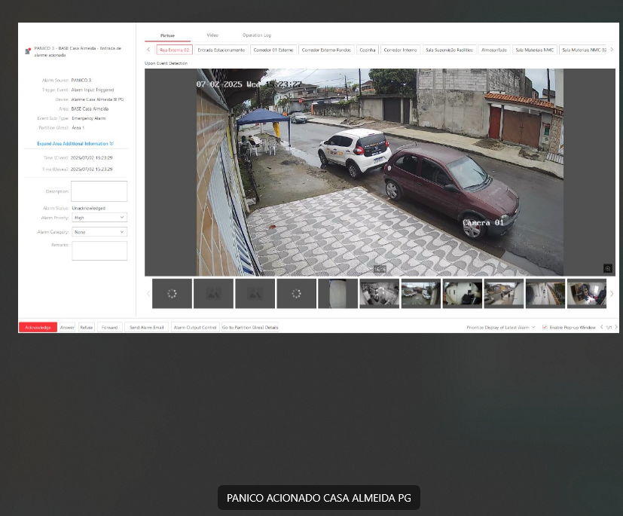Click the previous page arrow near 1/1 pagination

click(x=600, y=327)
